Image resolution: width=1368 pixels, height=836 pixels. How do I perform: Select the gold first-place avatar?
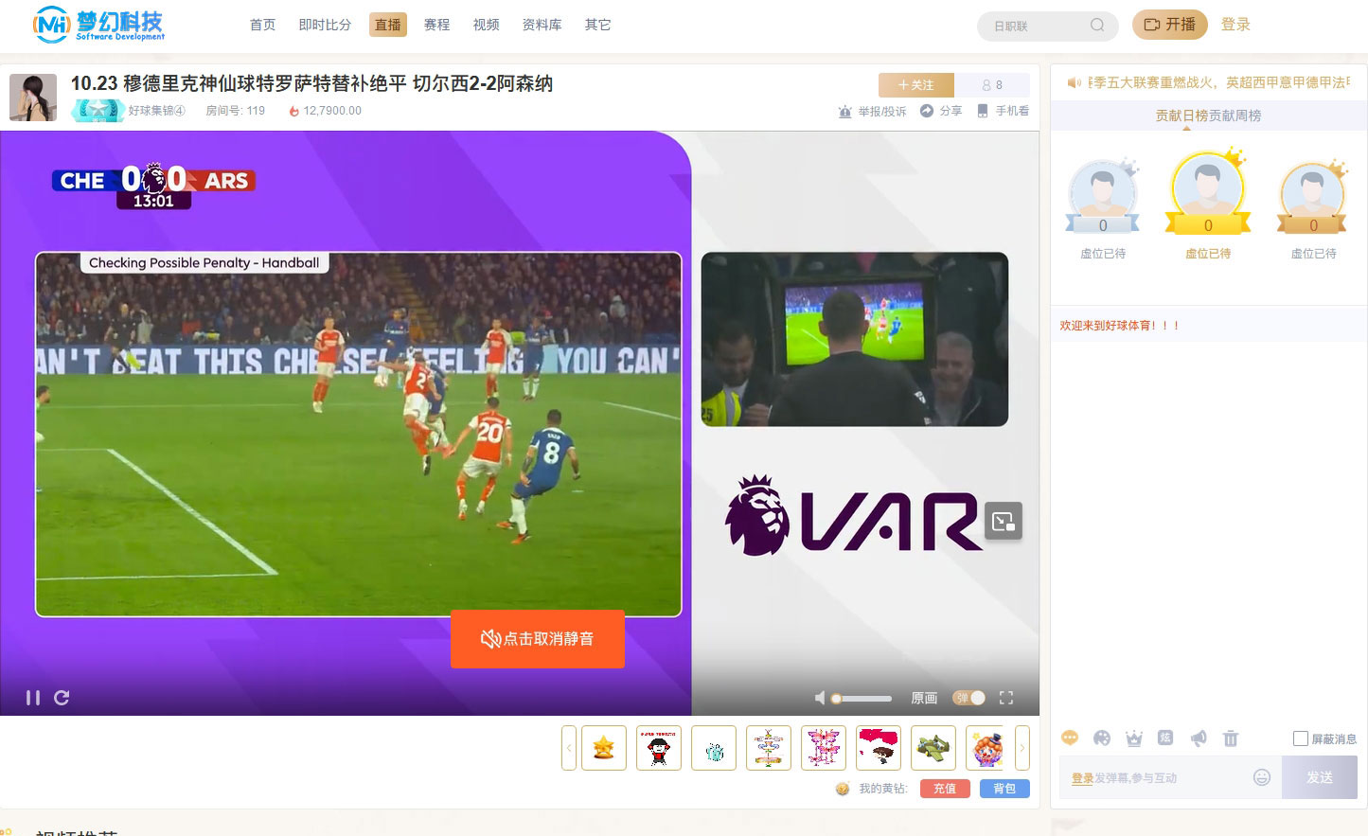tap(1208, 192)
